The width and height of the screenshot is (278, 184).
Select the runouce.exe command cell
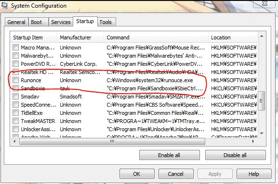(x=150, y=80)
